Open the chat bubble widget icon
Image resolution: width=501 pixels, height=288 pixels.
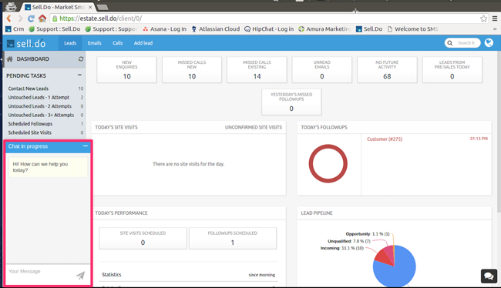pyautogui.click(x=489, y=276)
